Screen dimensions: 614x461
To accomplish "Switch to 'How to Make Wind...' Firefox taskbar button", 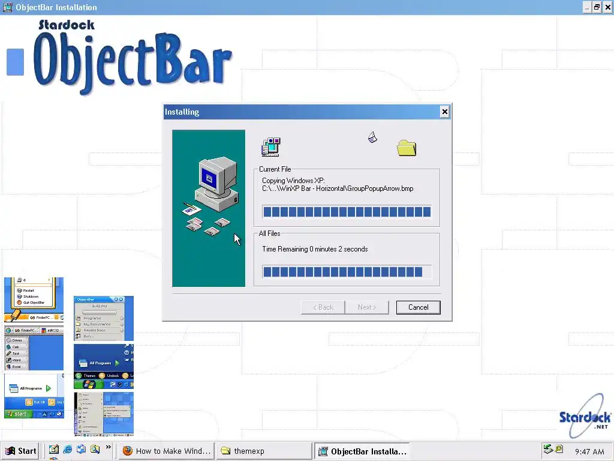I will click(167, 451).
